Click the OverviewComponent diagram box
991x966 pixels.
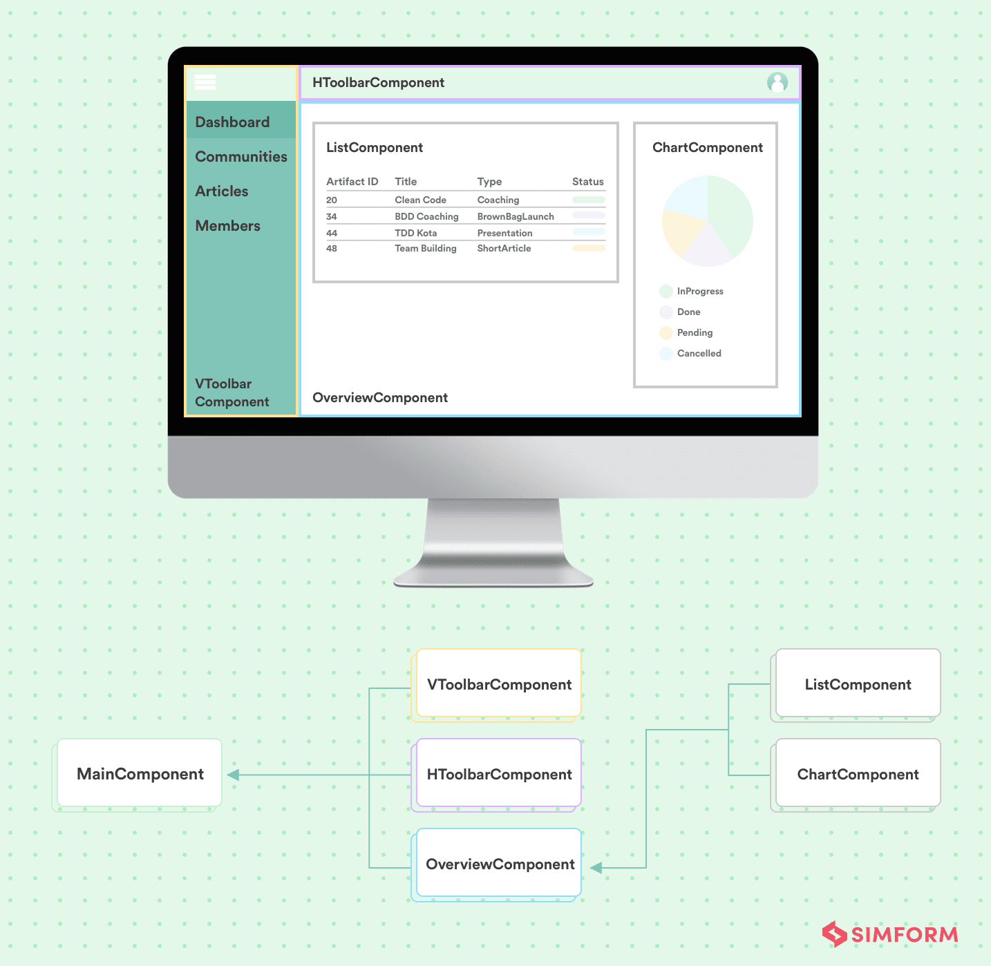tap(499, 862)
